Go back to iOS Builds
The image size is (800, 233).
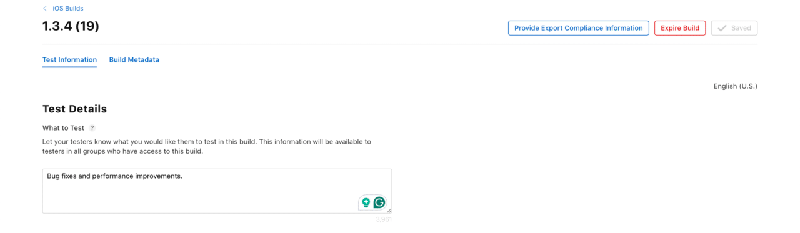coord(67,9)
